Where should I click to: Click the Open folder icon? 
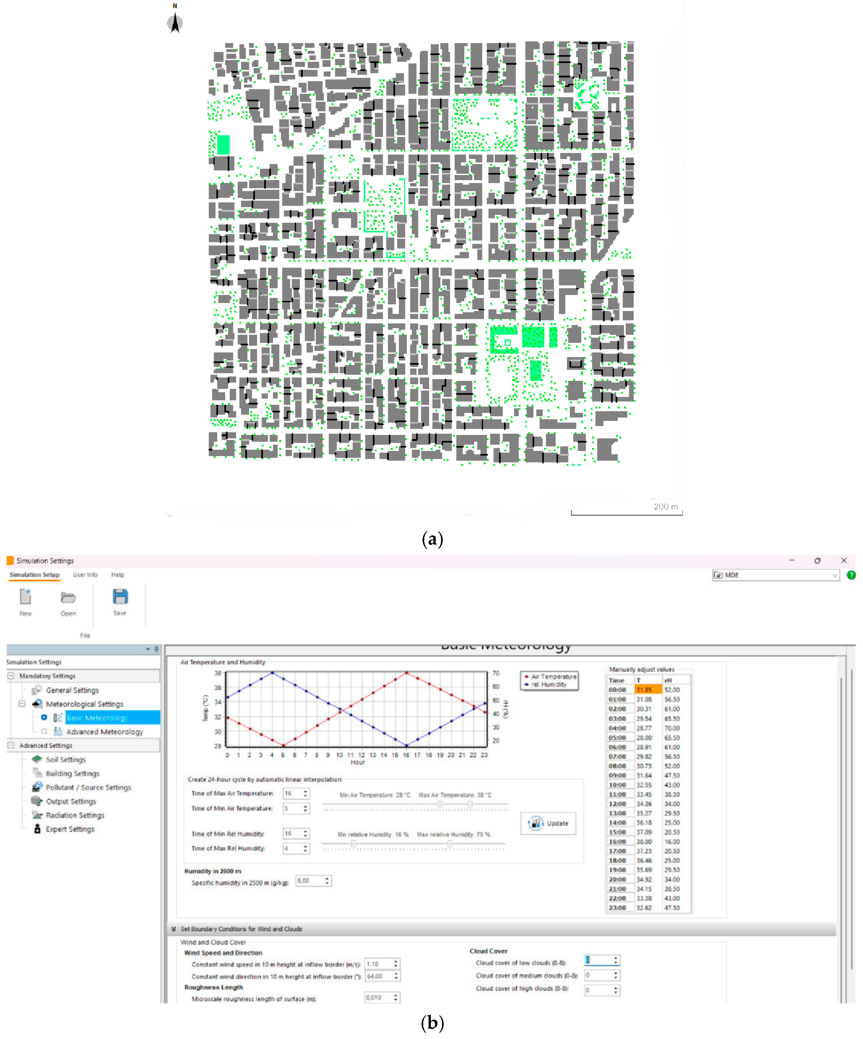click(x=68, y=598)
